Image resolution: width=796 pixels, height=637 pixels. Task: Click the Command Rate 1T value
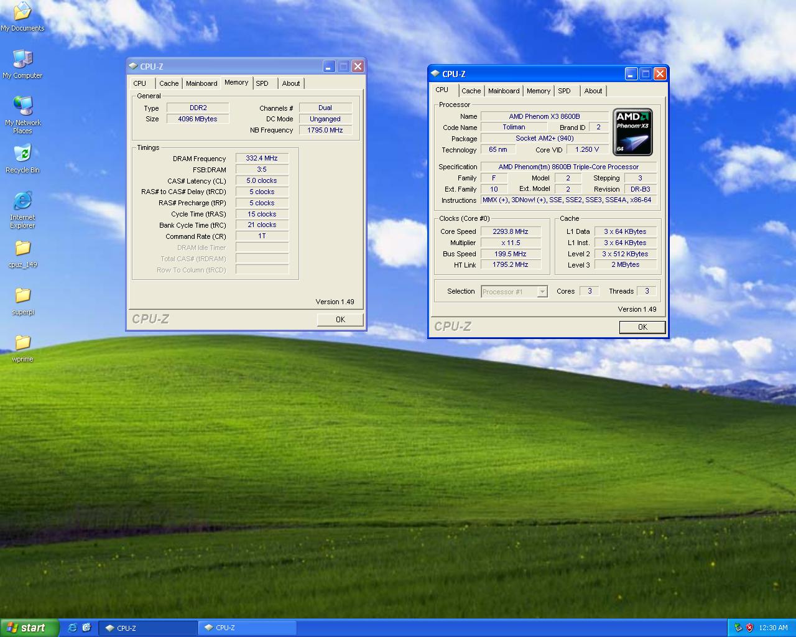pyautogui.click(x=262, y=236)
